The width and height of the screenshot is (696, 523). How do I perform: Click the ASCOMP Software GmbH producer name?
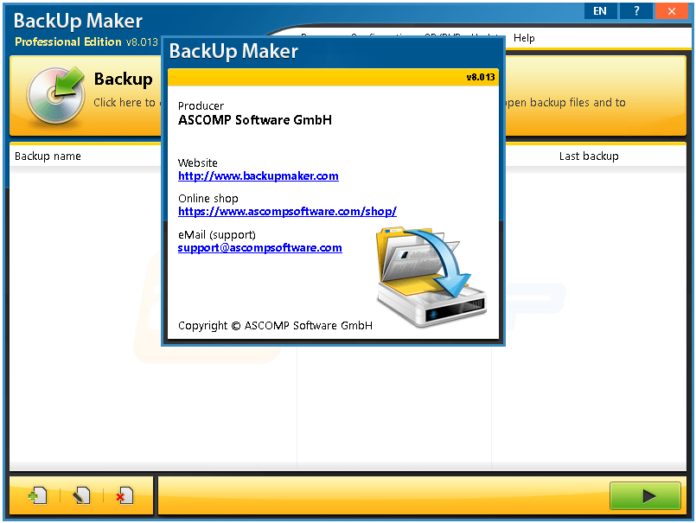(255, 120)
